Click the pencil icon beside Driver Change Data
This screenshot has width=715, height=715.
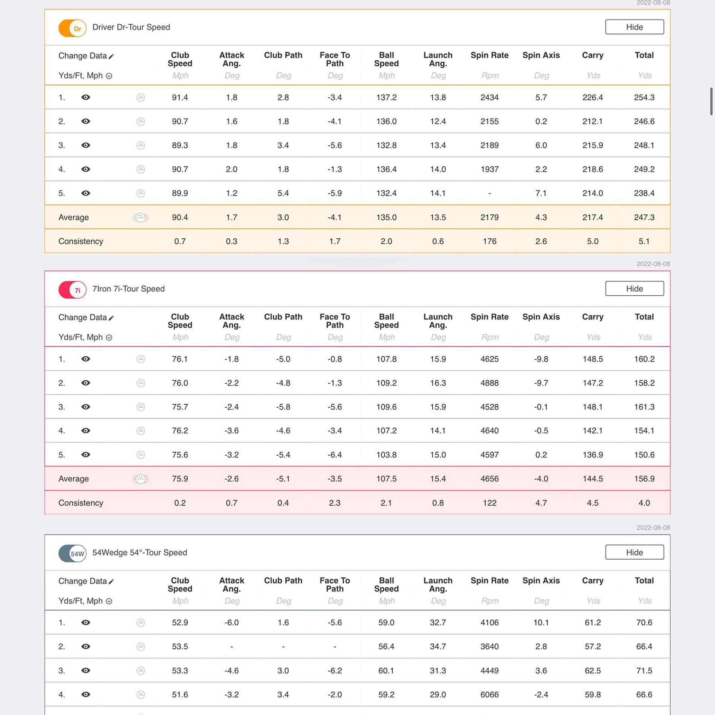tap(111, 56)
